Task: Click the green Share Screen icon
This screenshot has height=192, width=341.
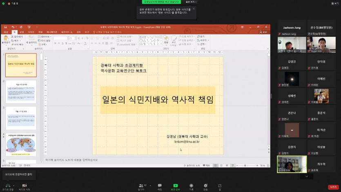Action: pos(175,185)
